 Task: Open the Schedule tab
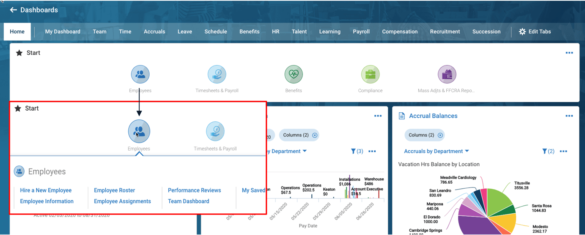216,32
